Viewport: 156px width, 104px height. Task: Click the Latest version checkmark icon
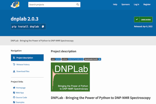click(137, 19)
